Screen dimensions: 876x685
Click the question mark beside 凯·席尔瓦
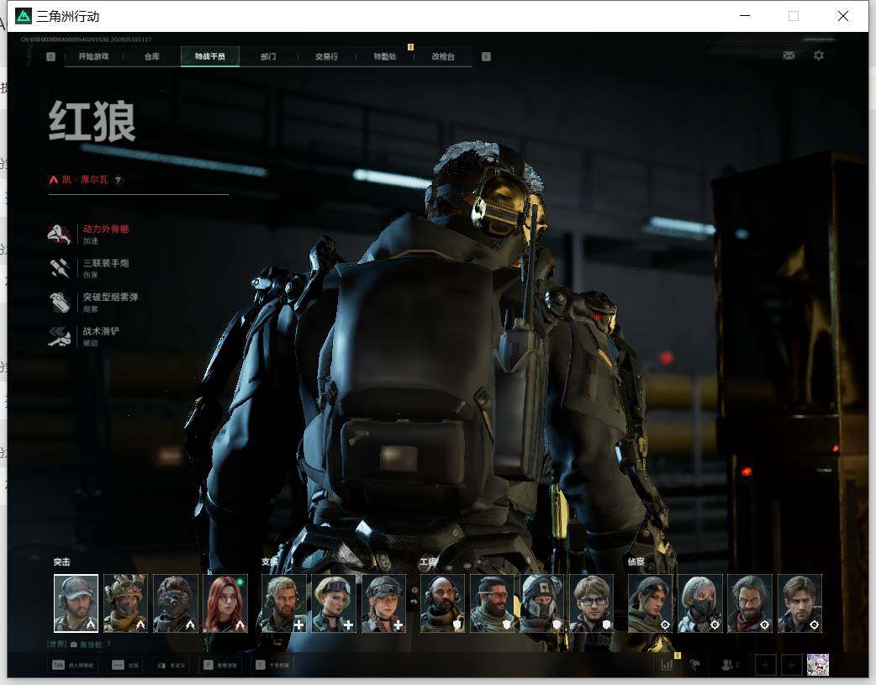(118, 180)
